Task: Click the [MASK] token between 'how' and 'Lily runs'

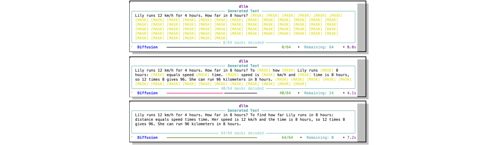Action: point(288,70)
